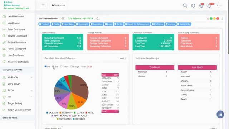Click the small red bell icon
This screenshot has height=129, width=229.
tap(208, 19)
